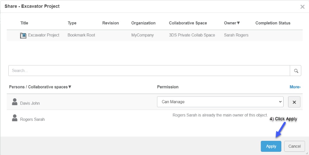309x155 pixels.
Task: Click the Rogers Sarah person icon
Action: (x=14, y=118)
